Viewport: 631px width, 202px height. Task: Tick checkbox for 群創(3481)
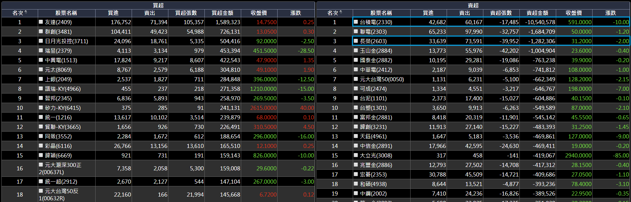41,31
